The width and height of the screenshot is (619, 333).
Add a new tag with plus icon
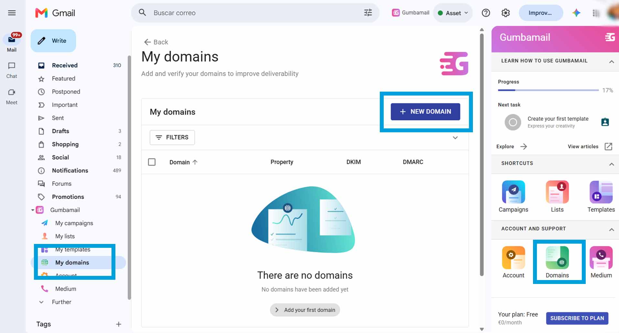119,324
